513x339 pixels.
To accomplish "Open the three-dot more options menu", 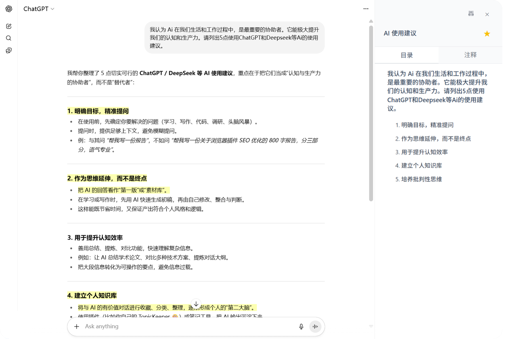I will 366,9.
